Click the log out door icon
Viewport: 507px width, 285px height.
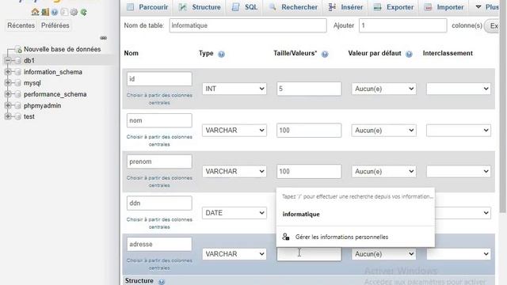click(x=45, y=12)
